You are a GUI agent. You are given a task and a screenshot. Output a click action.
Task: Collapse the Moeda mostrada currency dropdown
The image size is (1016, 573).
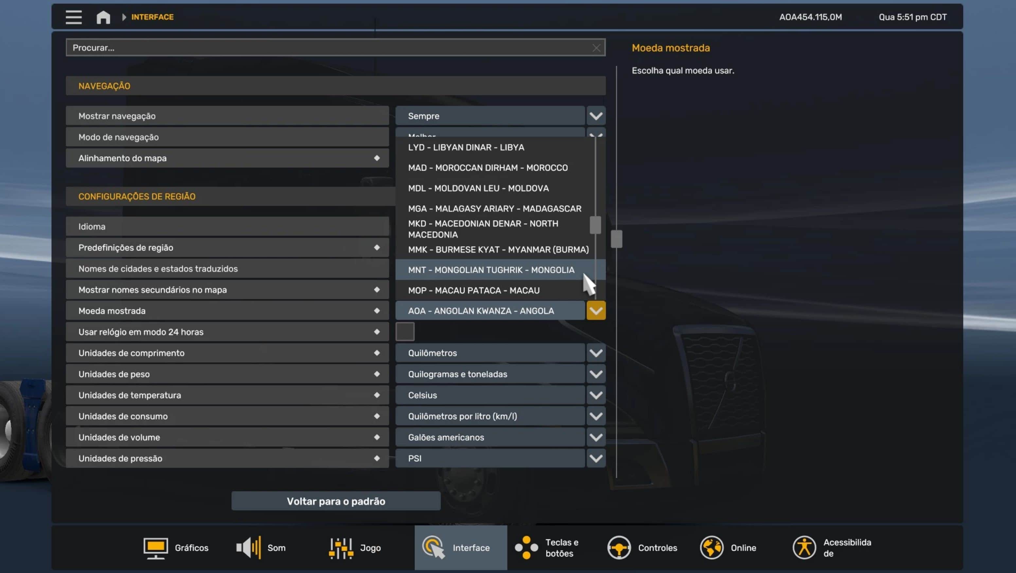tap(596, 311)
